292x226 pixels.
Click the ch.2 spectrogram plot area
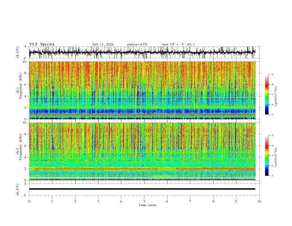click(x=142, y=151)
